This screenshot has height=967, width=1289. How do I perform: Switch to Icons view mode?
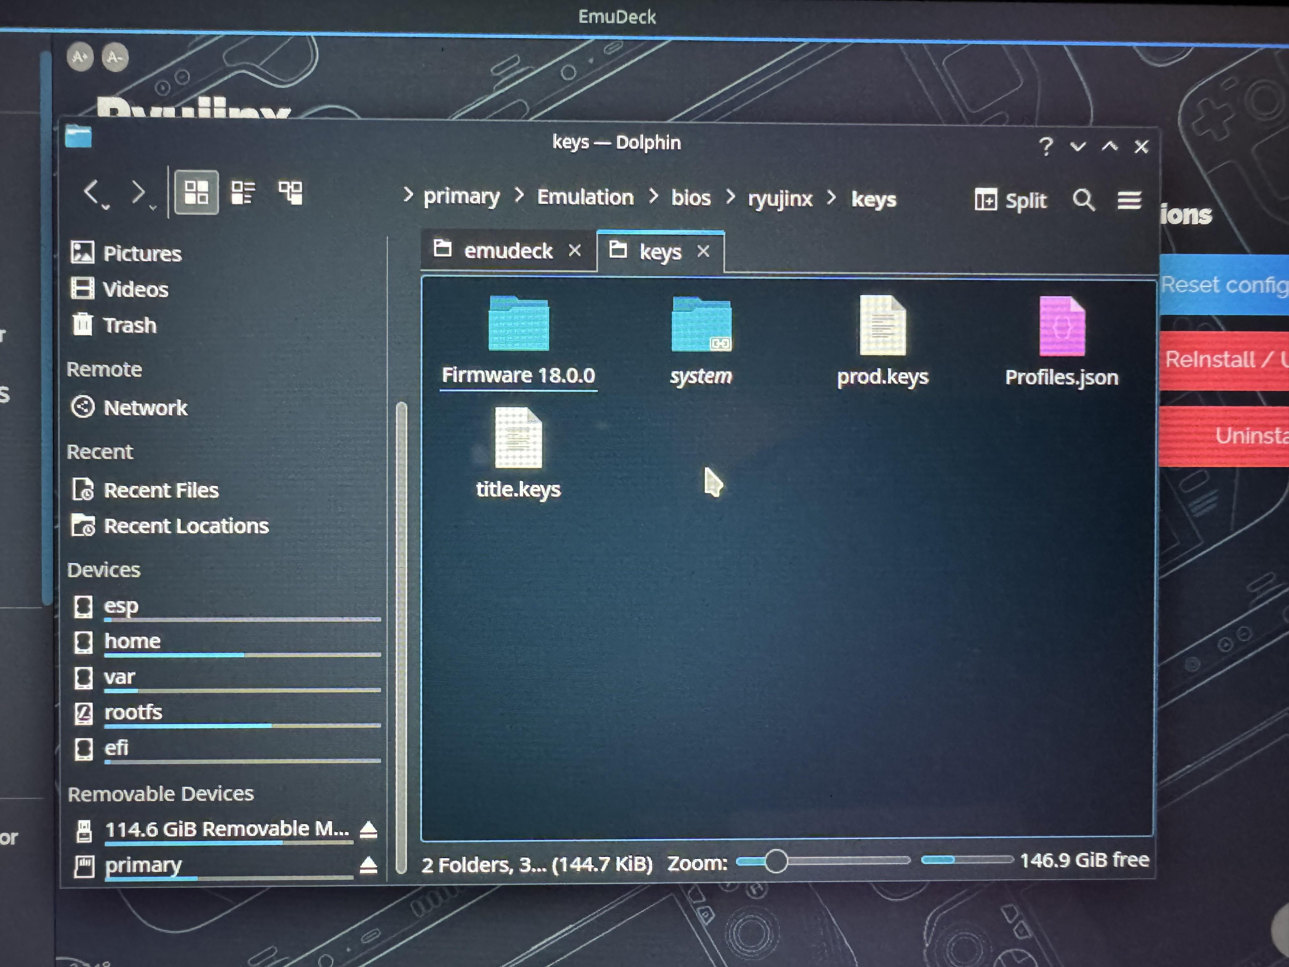196,193
